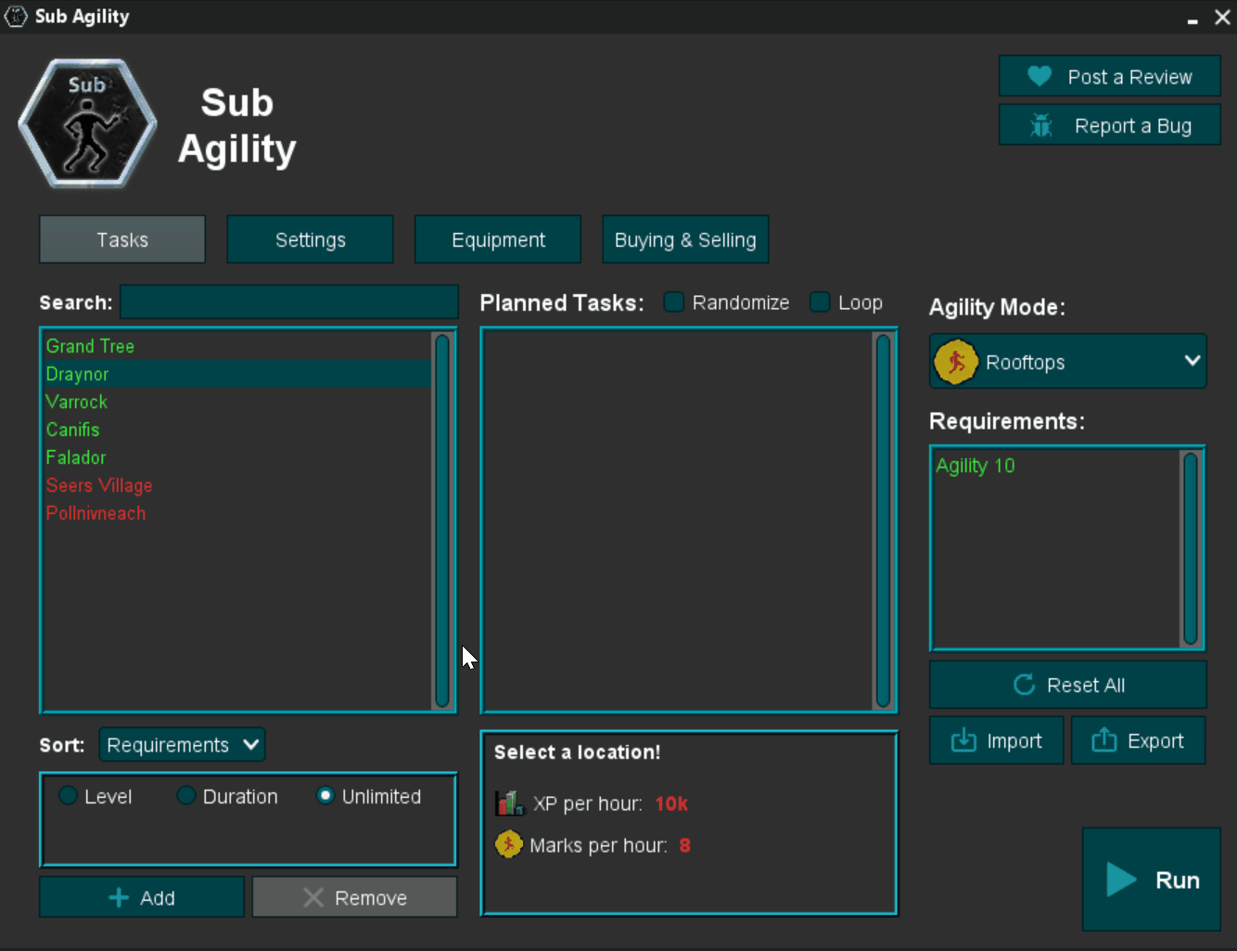Select the Unlimited radio option
The image size is (1237, 951).
tap(325, 795)
